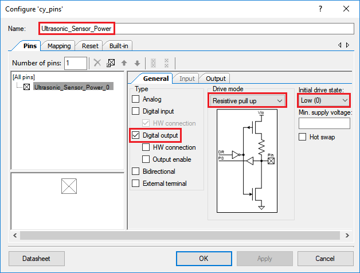Enable the Digital input checkbox

pyautogui.click(x=135, y=111)
